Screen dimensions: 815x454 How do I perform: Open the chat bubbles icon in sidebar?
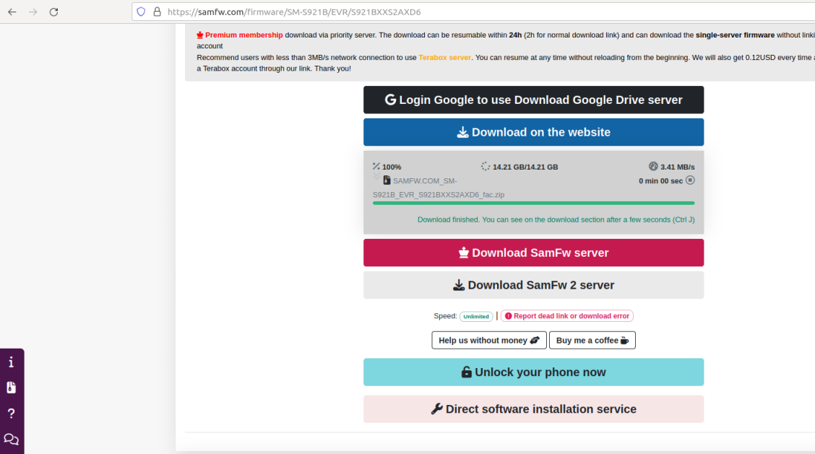(12, 439)
